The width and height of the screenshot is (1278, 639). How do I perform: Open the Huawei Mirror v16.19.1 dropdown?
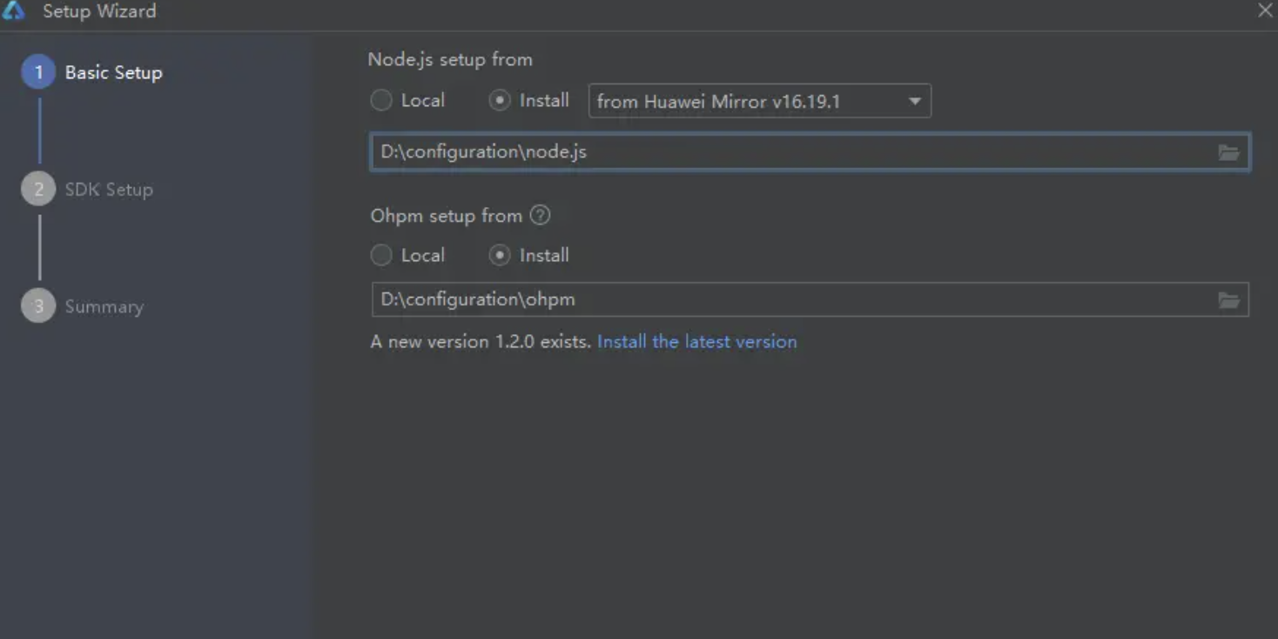click(760, 101)
